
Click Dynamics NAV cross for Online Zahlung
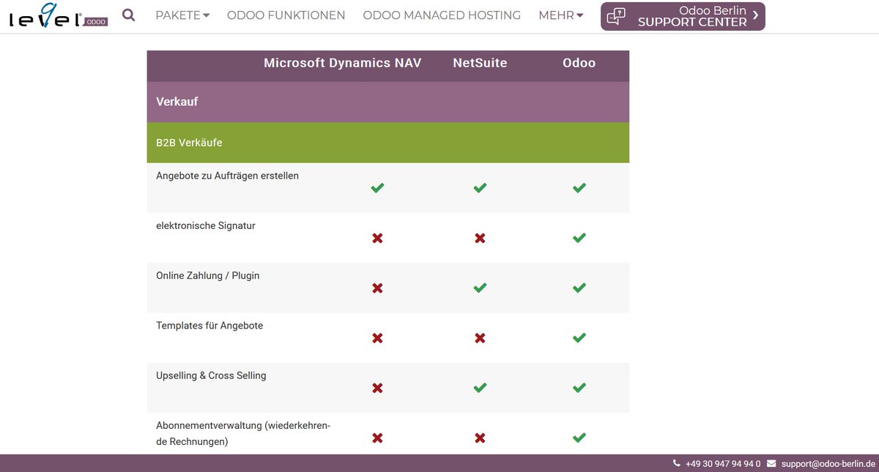pyautogui.click(x=377, y=288)
